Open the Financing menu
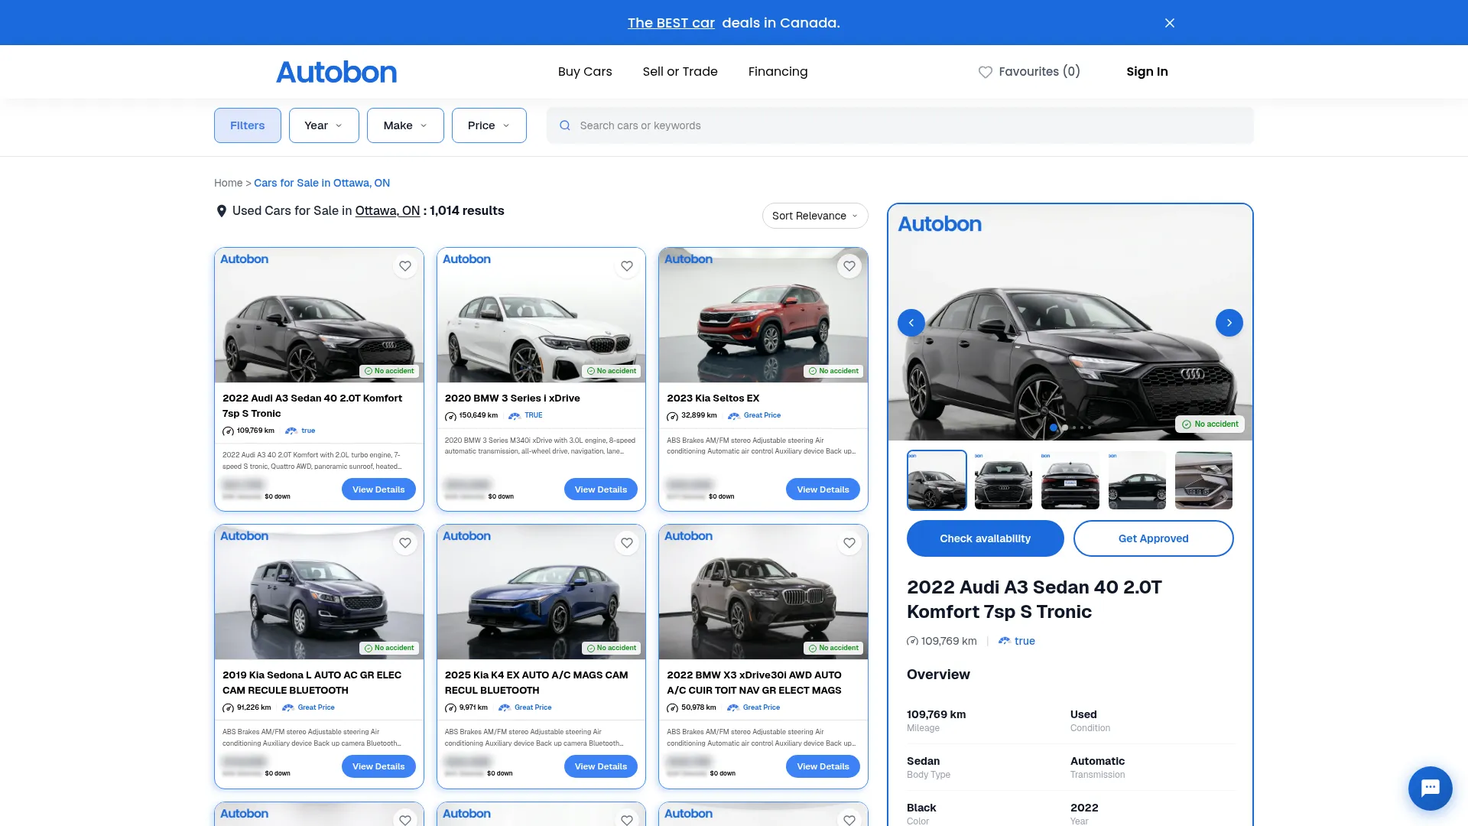This screenshot has height=826, width=1468. point(778,71)
